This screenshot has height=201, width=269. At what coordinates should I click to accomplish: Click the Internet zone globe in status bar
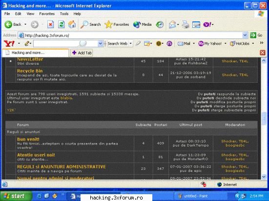pos(219,184)
